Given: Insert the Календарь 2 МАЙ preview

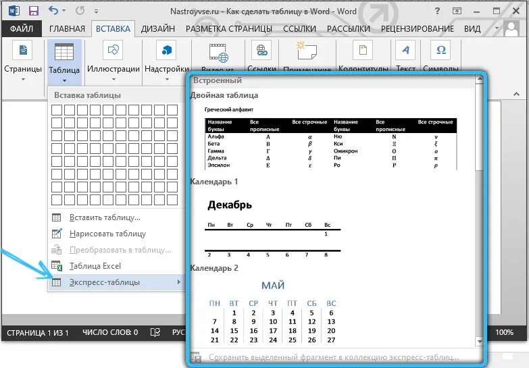Looking at the screenshot, I should (272, 312).
